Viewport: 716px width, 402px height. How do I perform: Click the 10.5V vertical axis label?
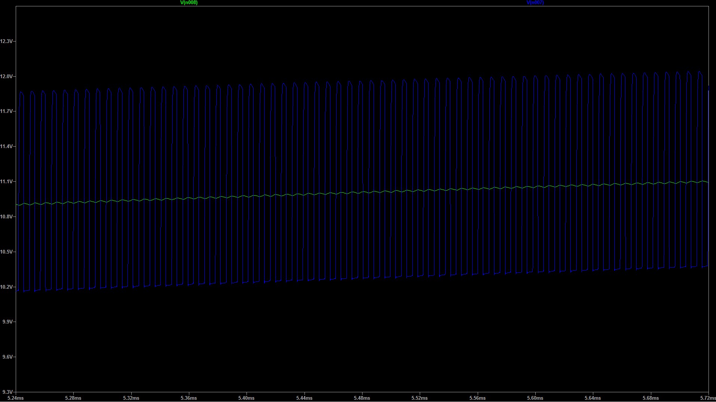click(x=7, y=252)
